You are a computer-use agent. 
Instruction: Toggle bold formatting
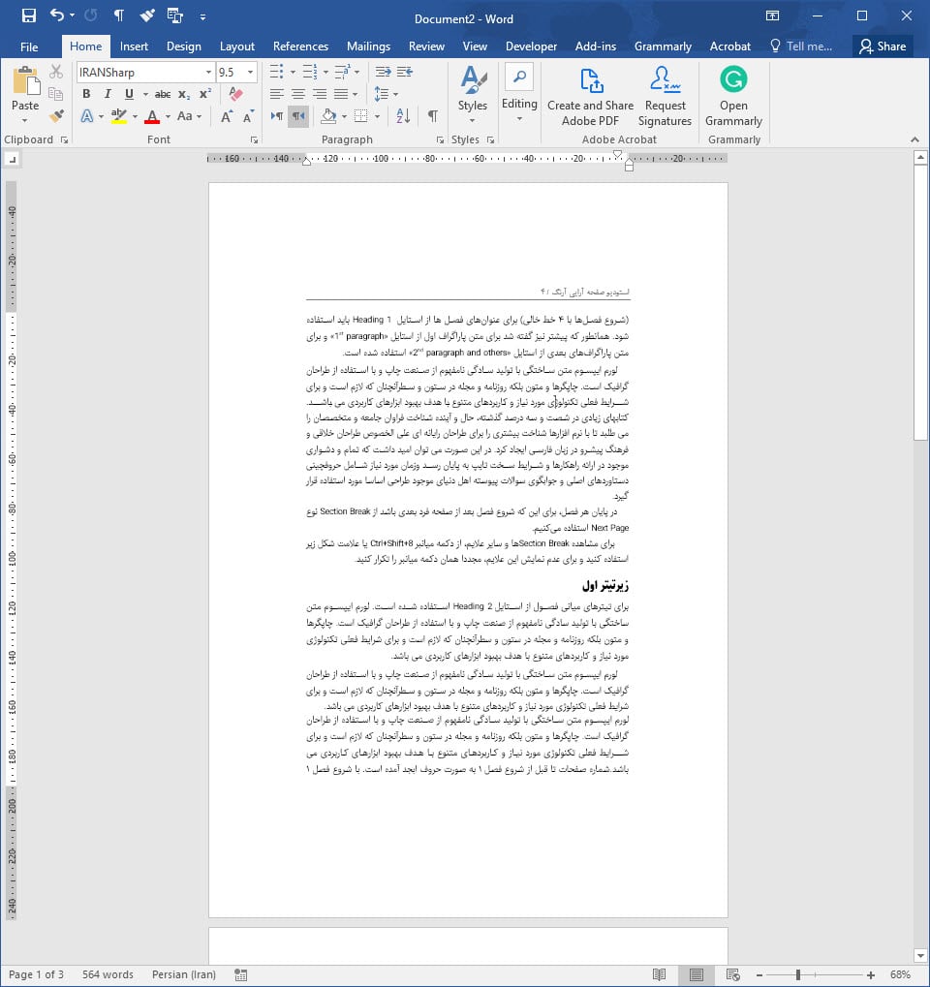click(x=88, y=93)
